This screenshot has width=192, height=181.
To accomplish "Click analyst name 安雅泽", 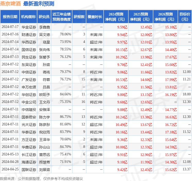I will click(x=45, y=110).
